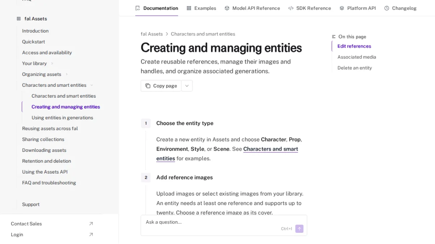Click Characters and smart entities in breadcrumb
Image resolution: width=435 pixels, height=244 pixels.
pos(203,34)
